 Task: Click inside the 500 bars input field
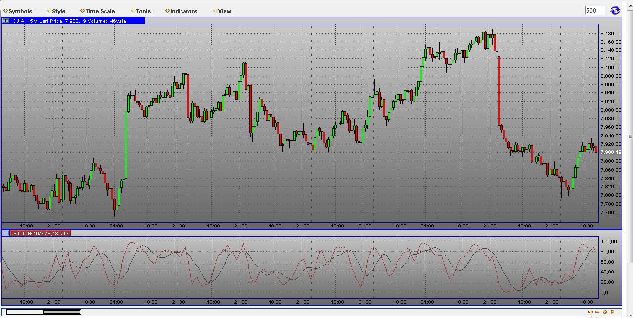(593, 10)
